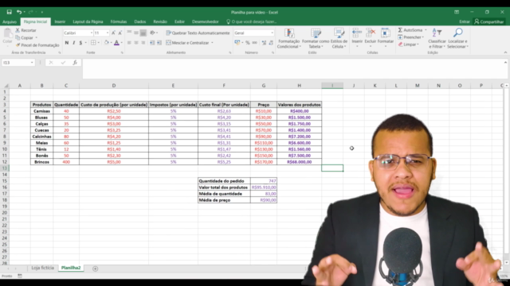Open Localizar e Selecionar menu
Viewport: 510px width, 286px height.
457,38
